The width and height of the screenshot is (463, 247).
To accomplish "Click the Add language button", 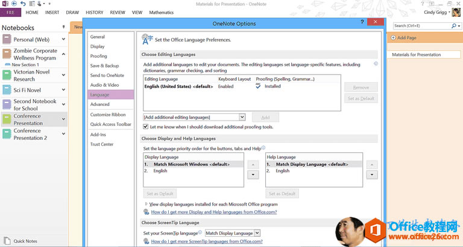I will tap(265, 117).
